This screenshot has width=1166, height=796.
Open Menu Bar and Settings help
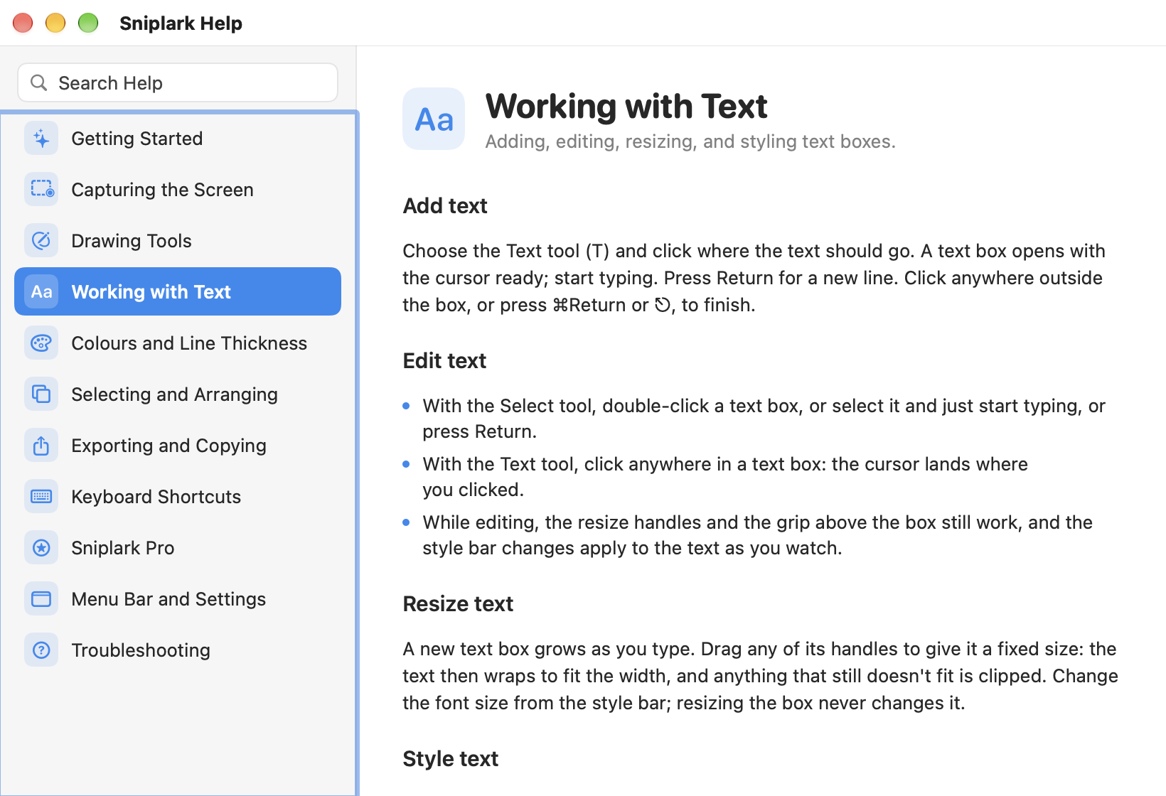coord(178,599)
